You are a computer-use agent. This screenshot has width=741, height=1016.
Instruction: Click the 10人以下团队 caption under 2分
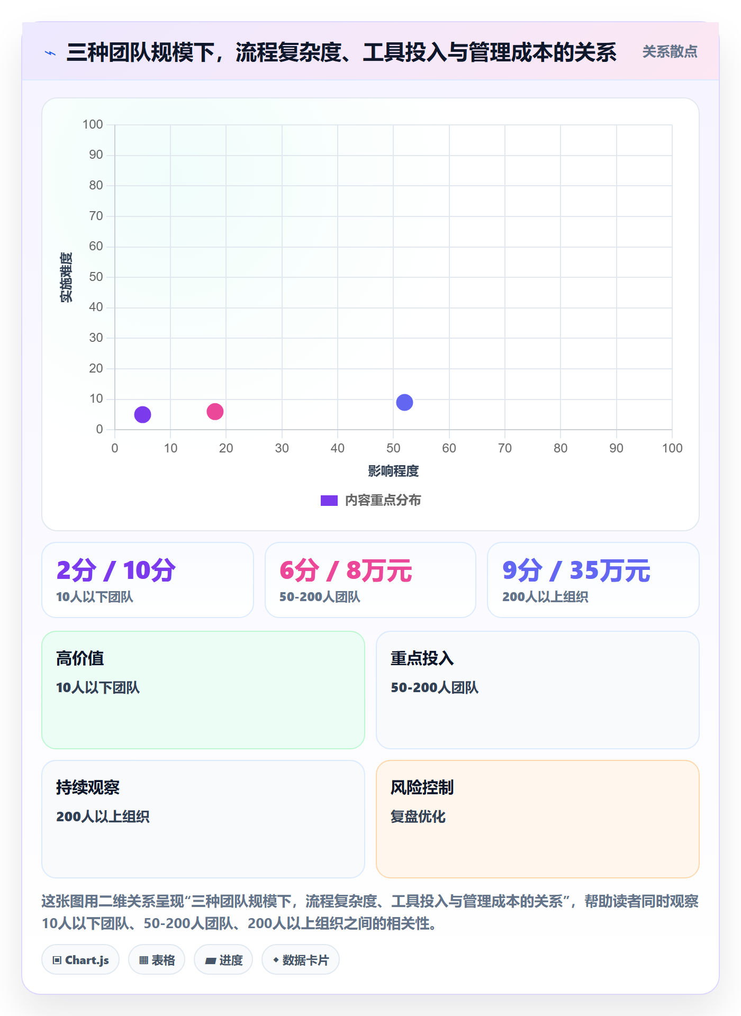point(95,597)
